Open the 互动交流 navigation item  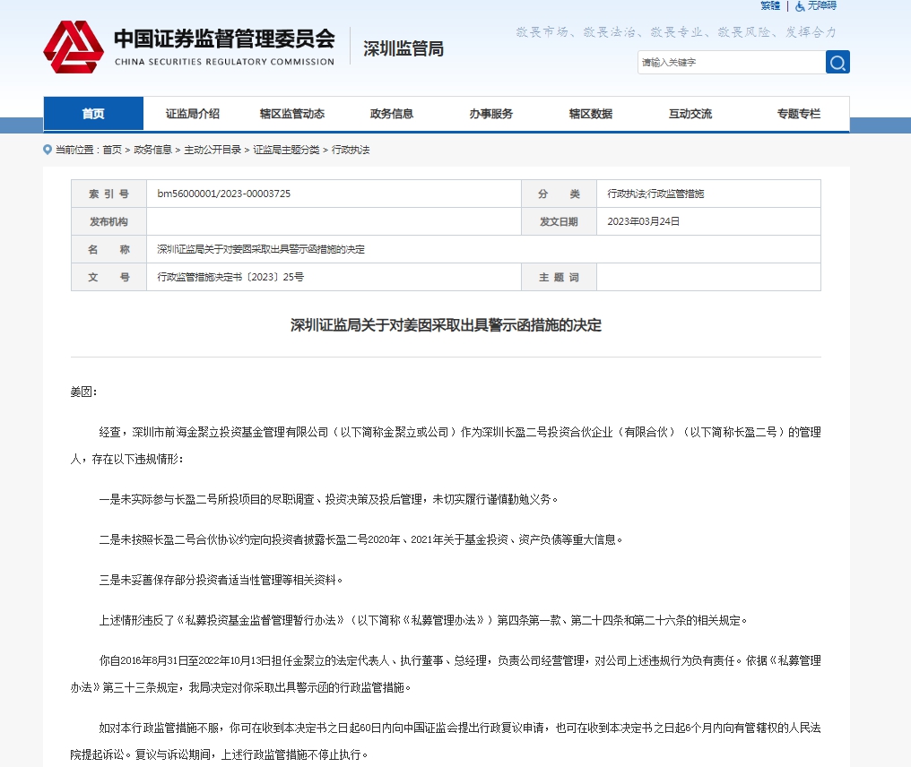[690, 114]
